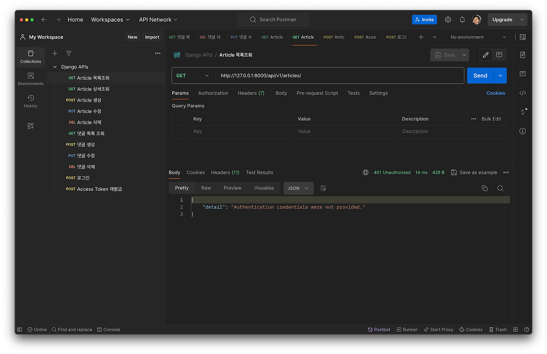The height and width of the screenshot is (354, 547).
Task: Collapse the Django APIs collection
Action: (55, 67)
